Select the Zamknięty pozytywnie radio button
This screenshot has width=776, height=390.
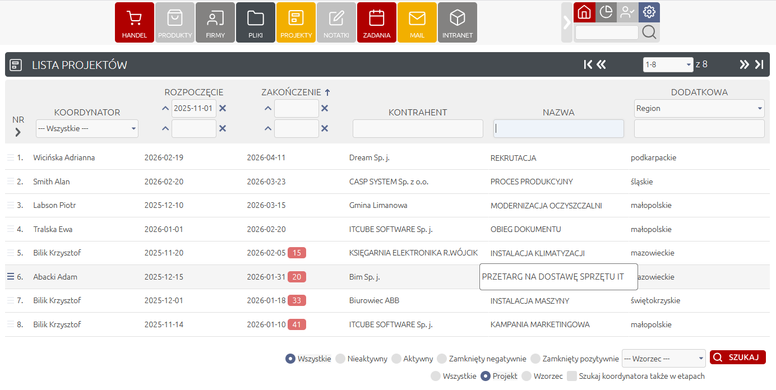pyautogui.click(x=535, y=359)
